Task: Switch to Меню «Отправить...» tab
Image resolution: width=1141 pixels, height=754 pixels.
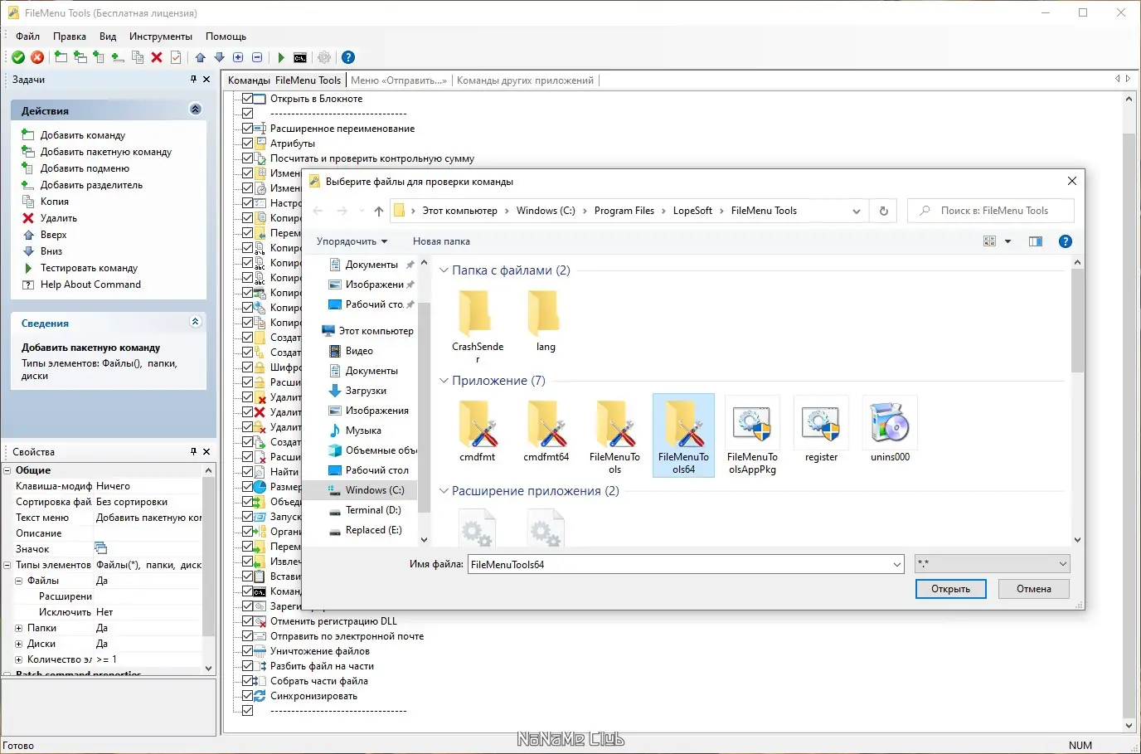Action: (399, 80)
